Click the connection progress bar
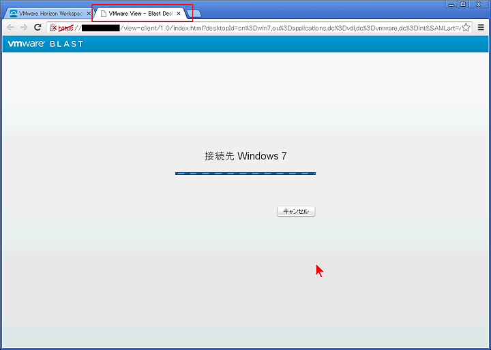This screenshot has height=350, width=491. coord(245,174)
